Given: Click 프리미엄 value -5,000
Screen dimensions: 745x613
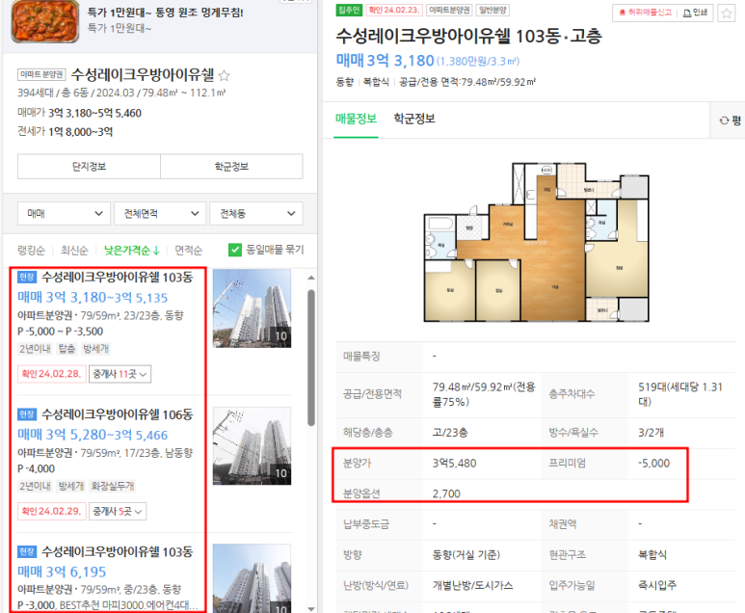Looking at the screenshot, I should pos(653,464).
